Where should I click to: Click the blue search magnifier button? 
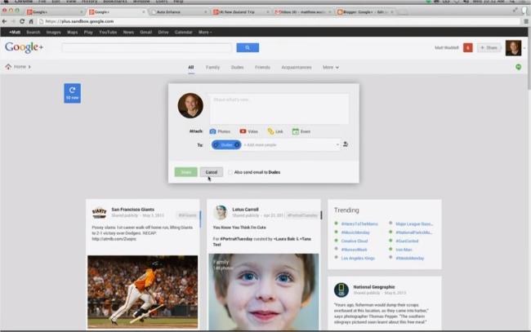coord(248,47)
